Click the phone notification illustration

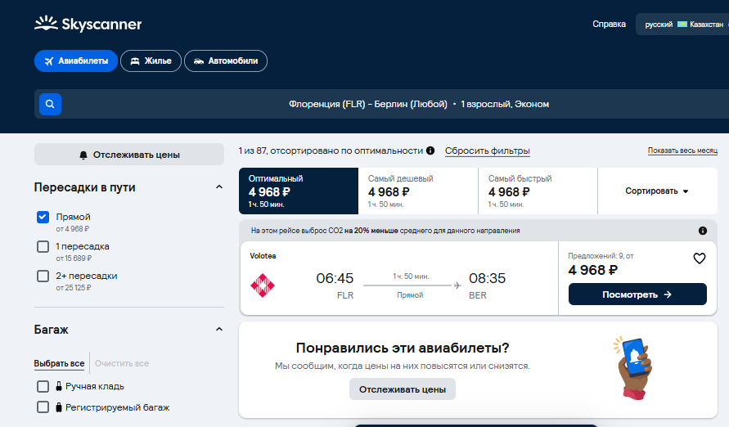point(632,368)
